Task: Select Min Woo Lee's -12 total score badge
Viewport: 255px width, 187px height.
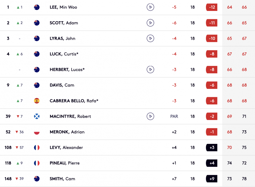Action: (x=212, y=7)
